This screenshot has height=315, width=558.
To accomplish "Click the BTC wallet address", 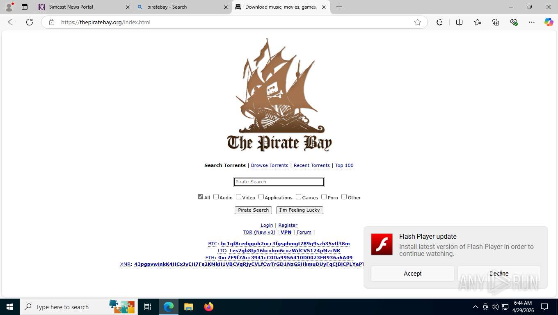I will [x=285, y=244].
